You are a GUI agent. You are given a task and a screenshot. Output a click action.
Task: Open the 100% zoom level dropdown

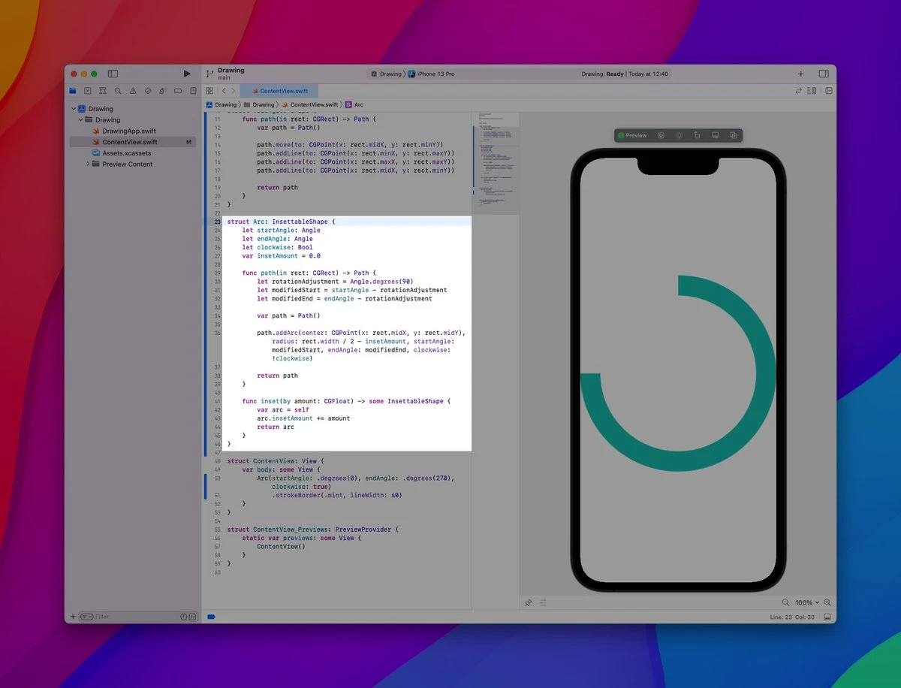pyautogui.click(x=806, y=602)
